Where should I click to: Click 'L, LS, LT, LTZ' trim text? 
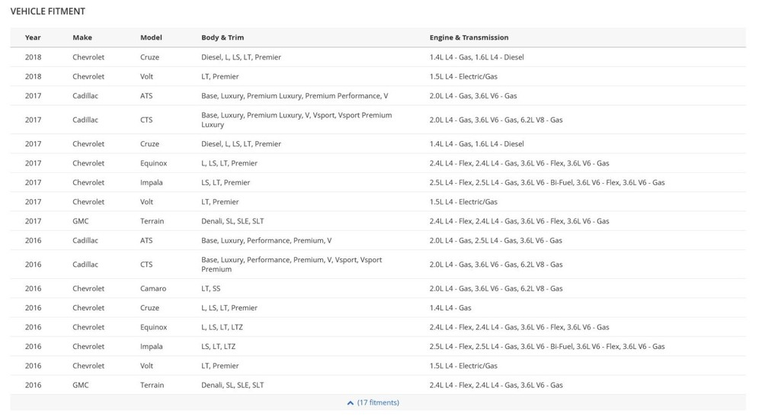coord(222,327)
